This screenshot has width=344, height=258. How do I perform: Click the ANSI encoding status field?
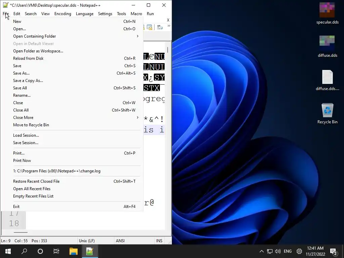point(134,241)
